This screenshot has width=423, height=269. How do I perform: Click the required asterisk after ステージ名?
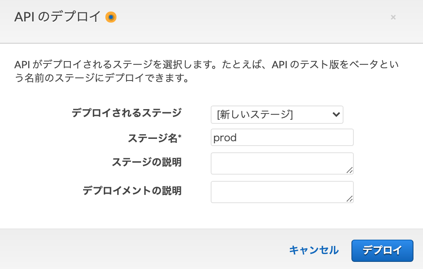click(x=180, y=136)
